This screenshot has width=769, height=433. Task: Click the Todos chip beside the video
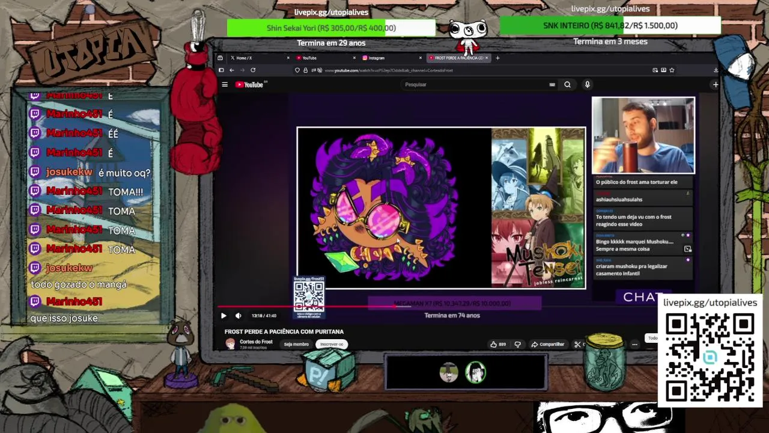(x=652, y=338)
